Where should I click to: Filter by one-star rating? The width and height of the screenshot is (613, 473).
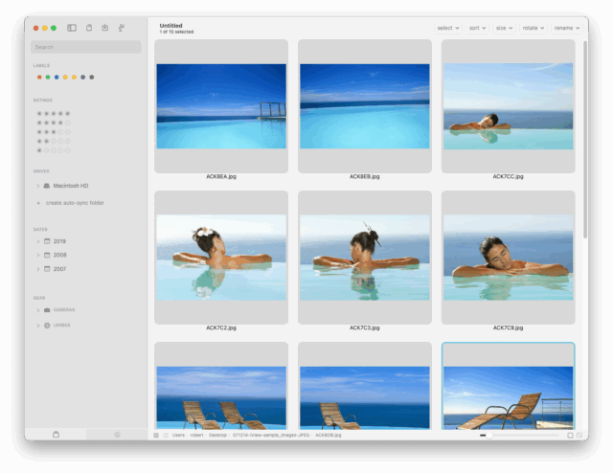point(54,150)
